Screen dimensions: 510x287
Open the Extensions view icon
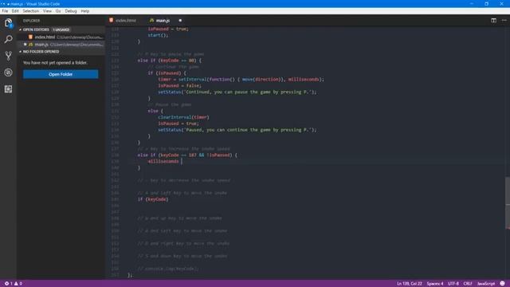pos(9,88)
